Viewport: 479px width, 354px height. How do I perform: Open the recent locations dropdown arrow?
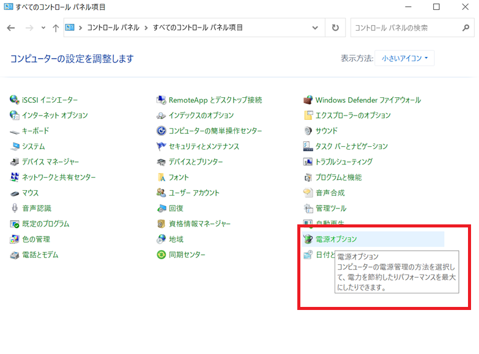(x=43, y=28)
